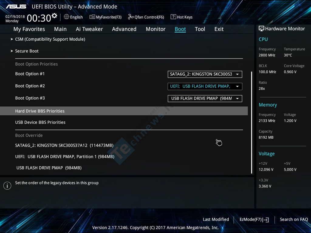Click the CPU Frequency 2800 MHz value
This screenshot has height=233, width=311.
tap(267, 55)
